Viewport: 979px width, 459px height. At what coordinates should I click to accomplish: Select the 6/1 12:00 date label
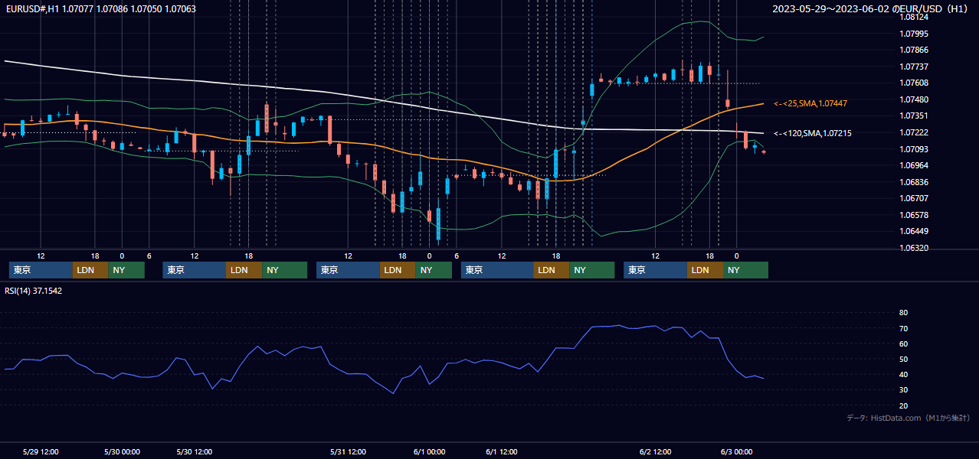click(502, 451)
